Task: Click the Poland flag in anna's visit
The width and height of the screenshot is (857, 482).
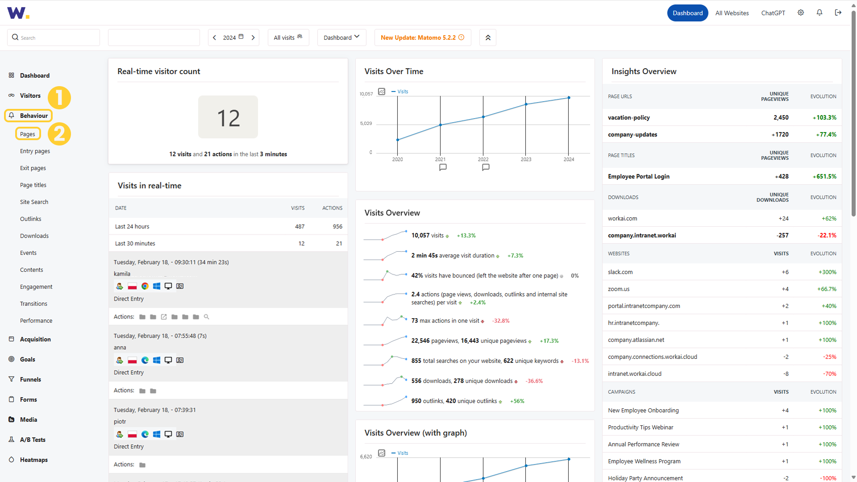Action: [132, 360]
